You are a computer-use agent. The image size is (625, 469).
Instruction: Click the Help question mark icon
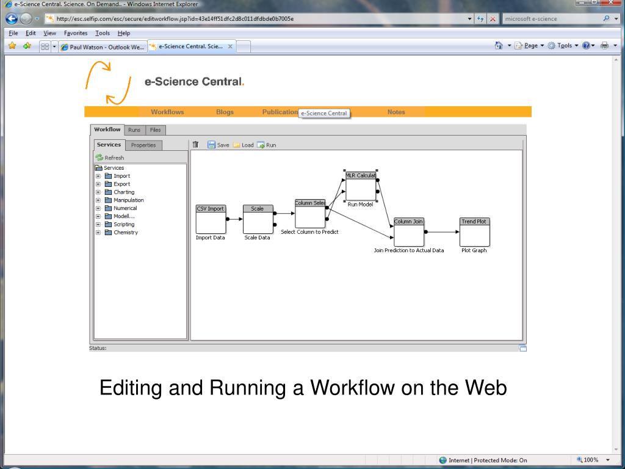point(586,45)
